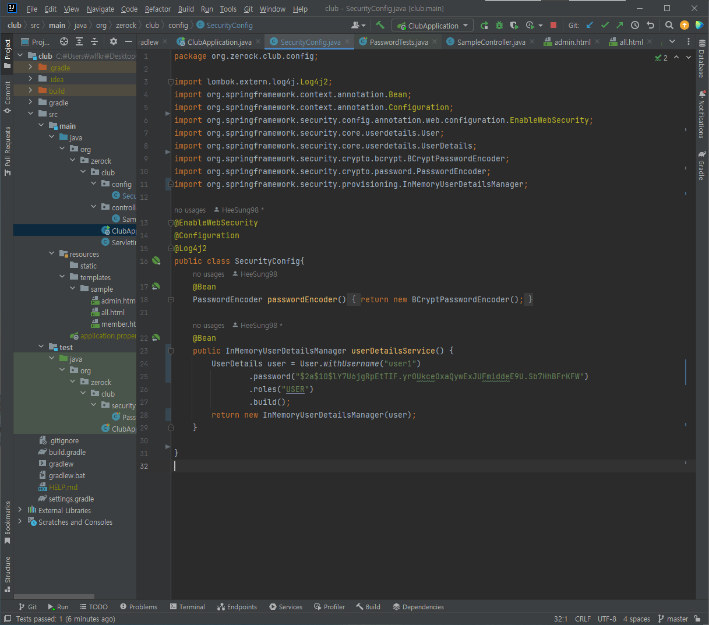The width and height of the screenshot is (709, 625).
Task: Open the Tools menu
Action: pyautogui.click(x=228, y=9)
